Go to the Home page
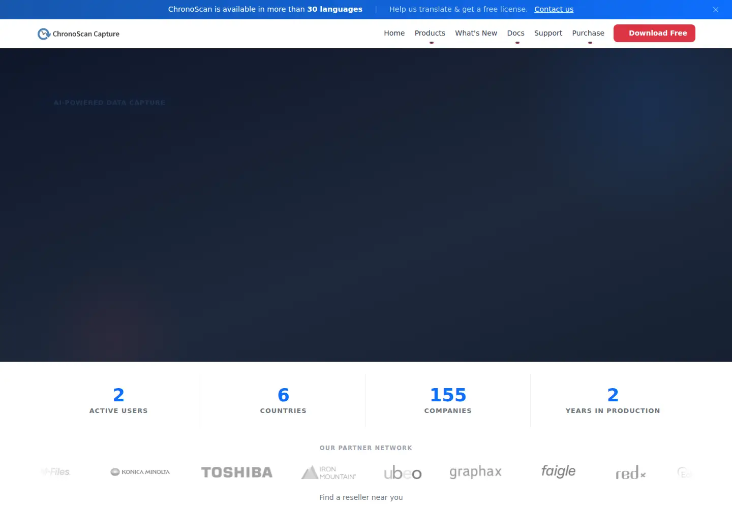The image size is (732, 508). tap(394, 33)
